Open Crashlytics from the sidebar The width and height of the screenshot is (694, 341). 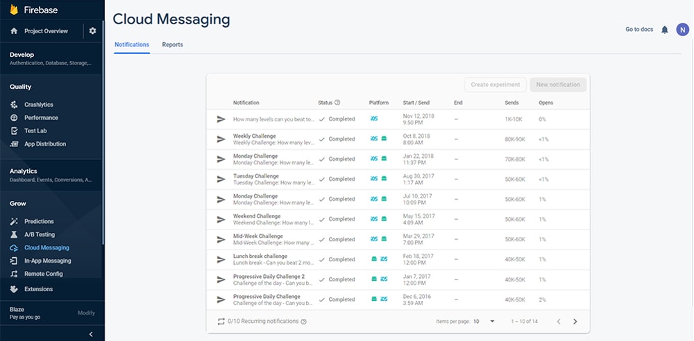(38, 105)
